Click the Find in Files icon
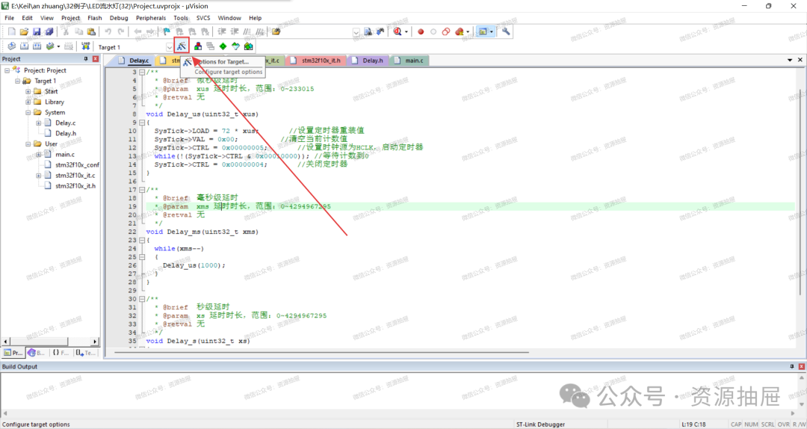Image resolution: width=807 pixels, height=429 pixels. pyautogui.click(x=276, y=32)
